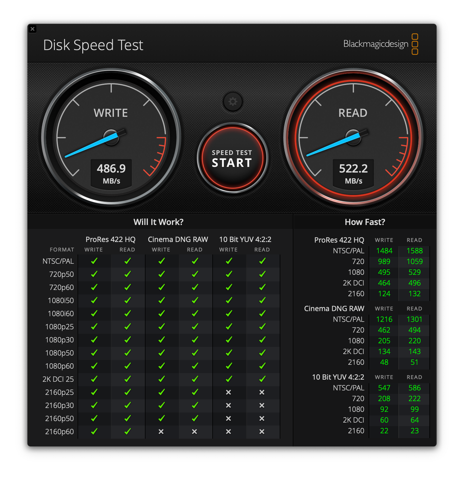Select the 1080p60 format row label
464x478 pixels.
(x=59, y=366)
